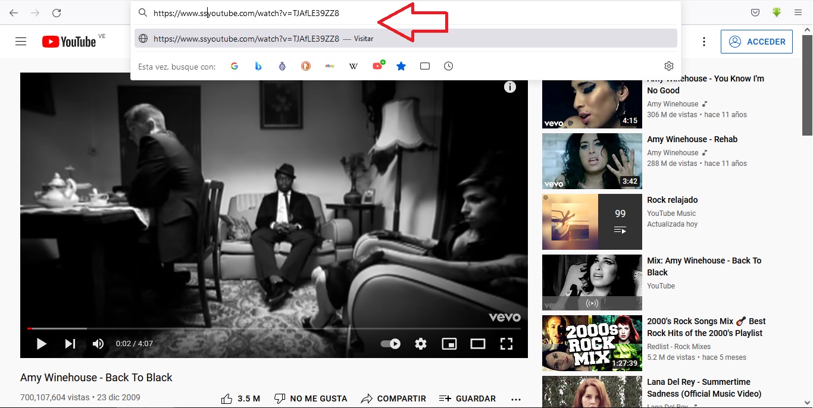Image resolution: width=813 pixels, height=408 pixels.
Task: Search in open tabs icon
Action: click(x=425, y=66)
